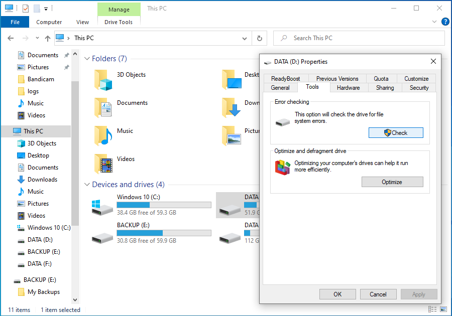Open the address bar history dropdown
Screen dimensions: 452x316
pyautogui.click(x=244, y=38)
